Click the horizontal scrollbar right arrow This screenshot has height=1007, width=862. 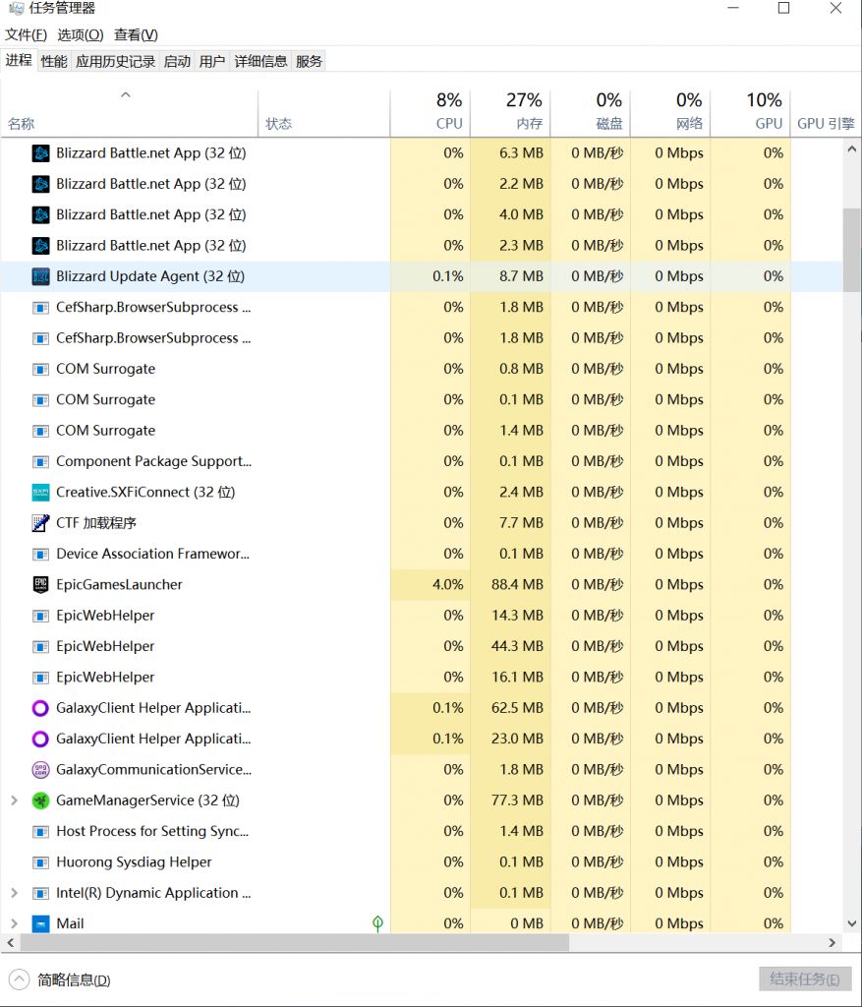coord(832,943)
